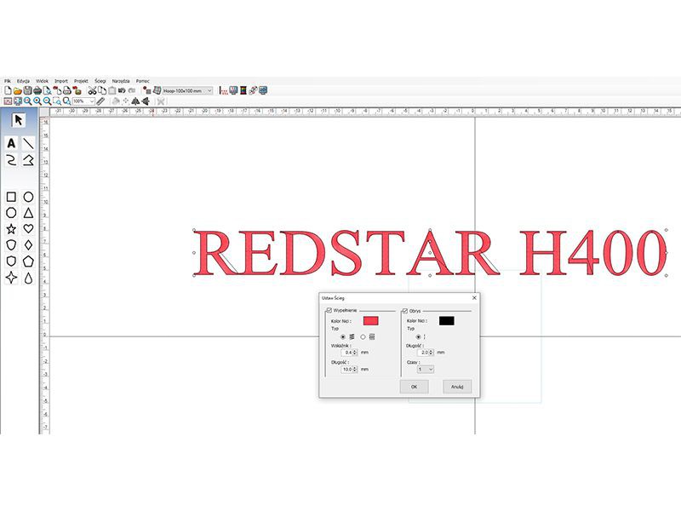Select the second Typ radio button under Wypełnienie
This screenshot has height=511, width=681.
click(363, 336)
